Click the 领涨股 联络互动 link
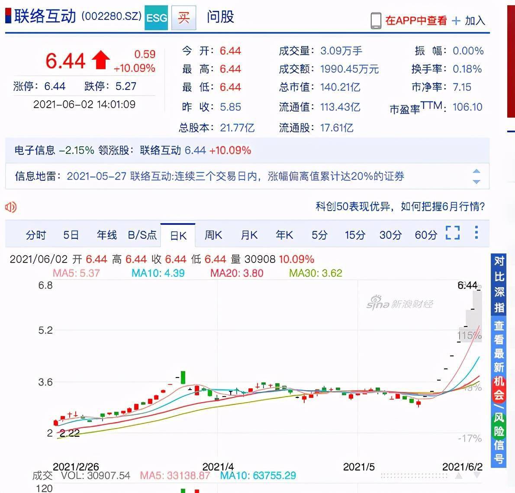The width and height of the screenshot is (515, 493). 160,150
